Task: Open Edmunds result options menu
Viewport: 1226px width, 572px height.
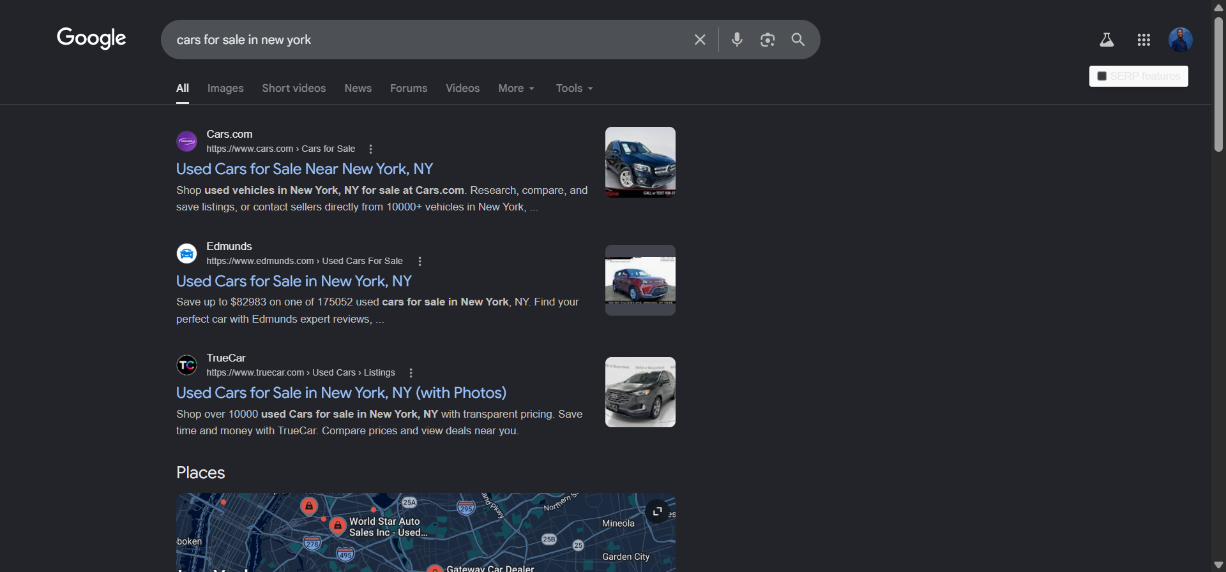Action: point(420,261)
